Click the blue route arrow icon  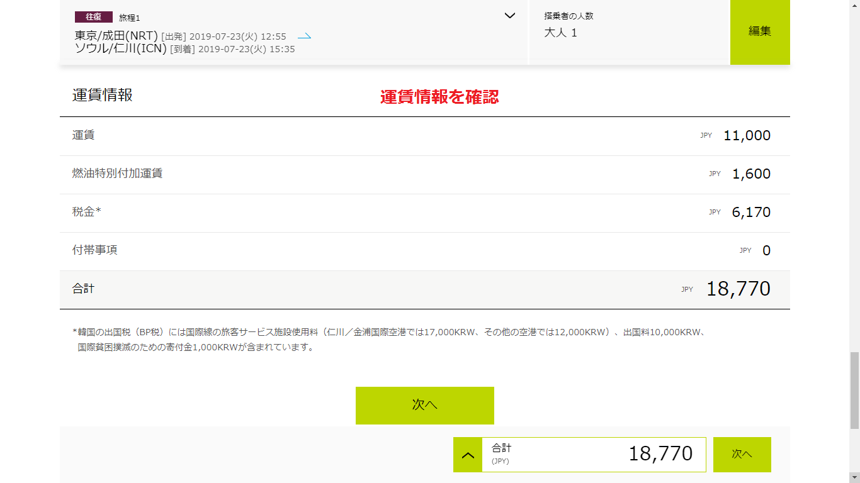click(304, 36)
